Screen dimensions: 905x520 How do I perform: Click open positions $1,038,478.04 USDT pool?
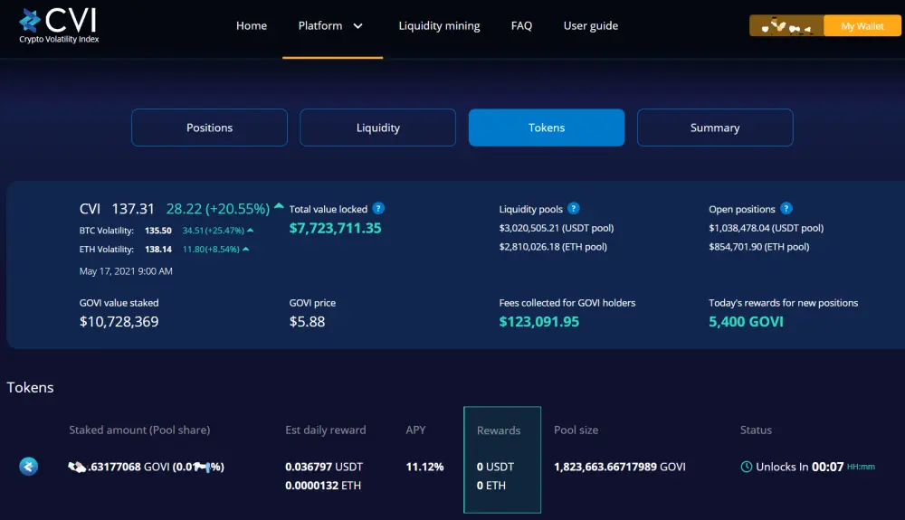point(766,228)
